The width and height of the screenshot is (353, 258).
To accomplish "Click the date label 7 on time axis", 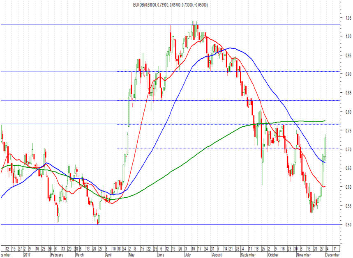I will [218, 249].
